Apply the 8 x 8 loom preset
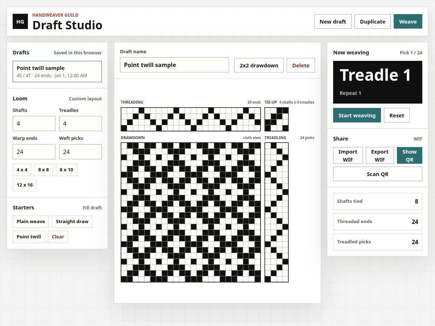This screenshot has height=326, width=435. (43, 170)
